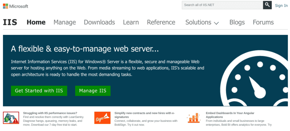Viewport: 290px width, 131px height.
Task: Click the 'Internet Information Services (IIS)' paragraph text
Action: [x=107, y=68]
